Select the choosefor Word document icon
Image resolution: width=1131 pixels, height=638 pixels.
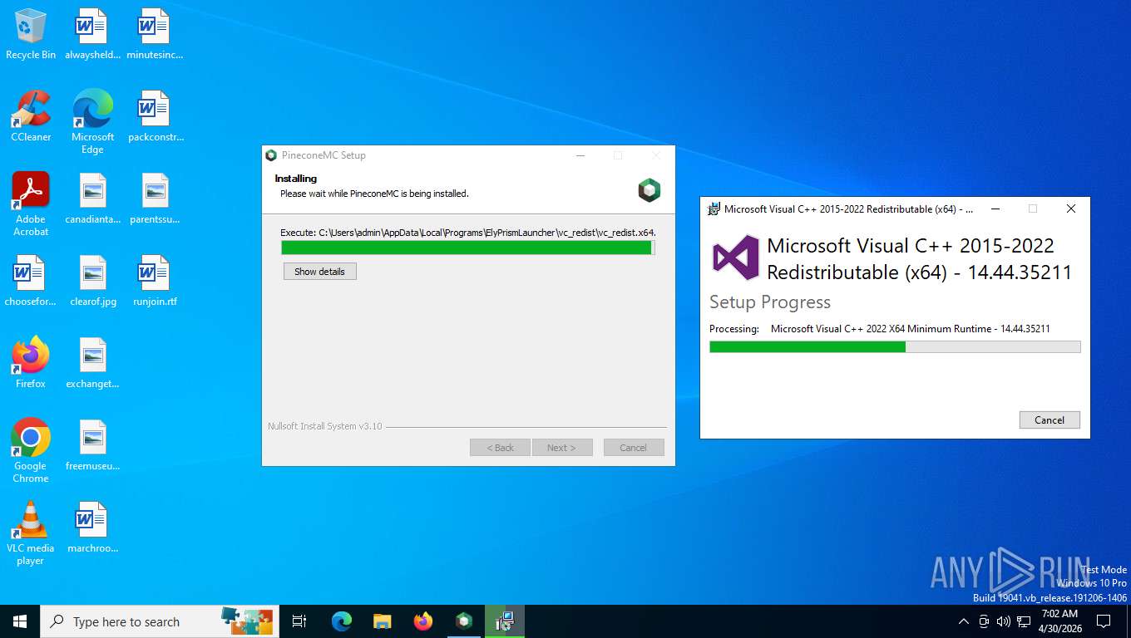(31, 281)
